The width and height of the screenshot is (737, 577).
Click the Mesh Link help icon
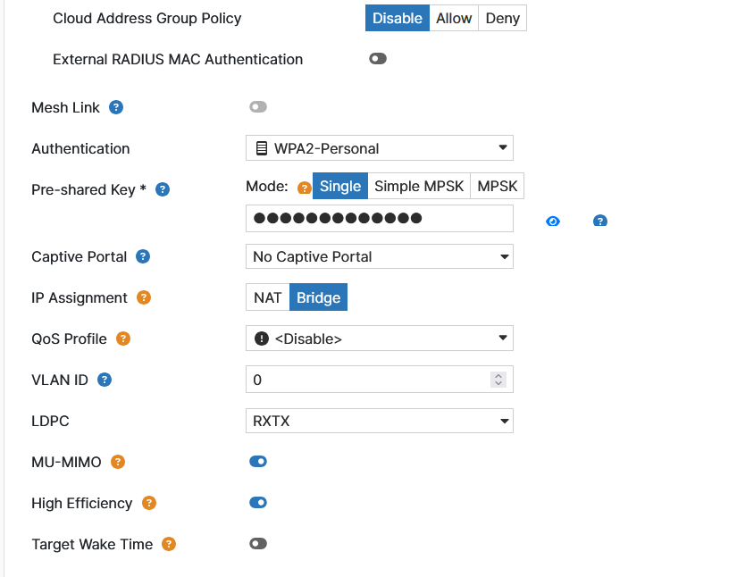[x=116, y=107]
